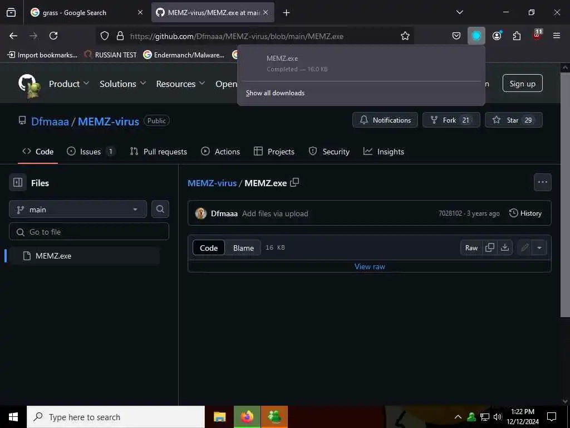Open the Firefox account icon
This screenshot has height=428, width=570.
[x=497, y=36]
